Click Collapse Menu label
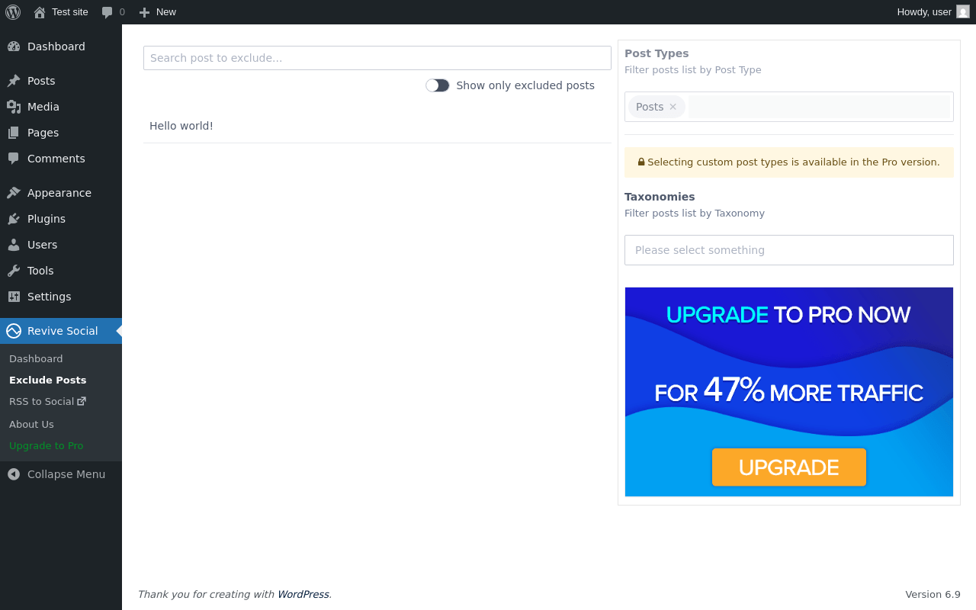The width and height of the screenshot is (976, 610). (x=66, y=474)
